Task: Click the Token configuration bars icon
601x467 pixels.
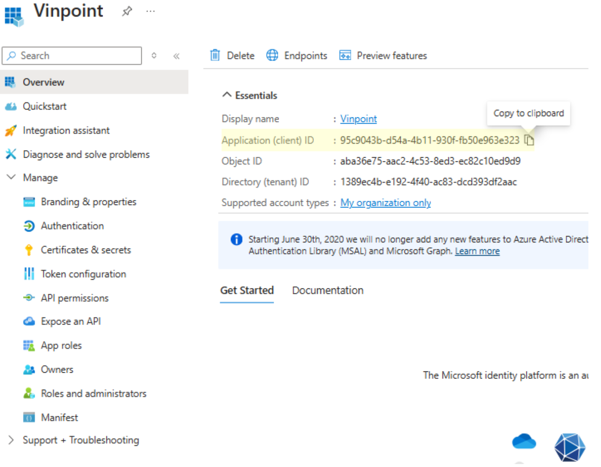Action: 29,274
